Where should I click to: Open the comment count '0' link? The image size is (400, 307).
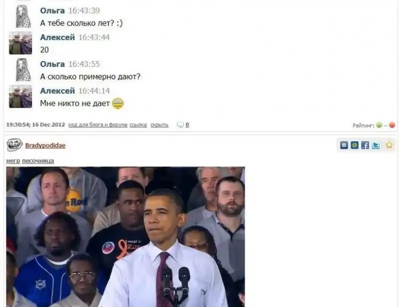(x=187, y=125)
